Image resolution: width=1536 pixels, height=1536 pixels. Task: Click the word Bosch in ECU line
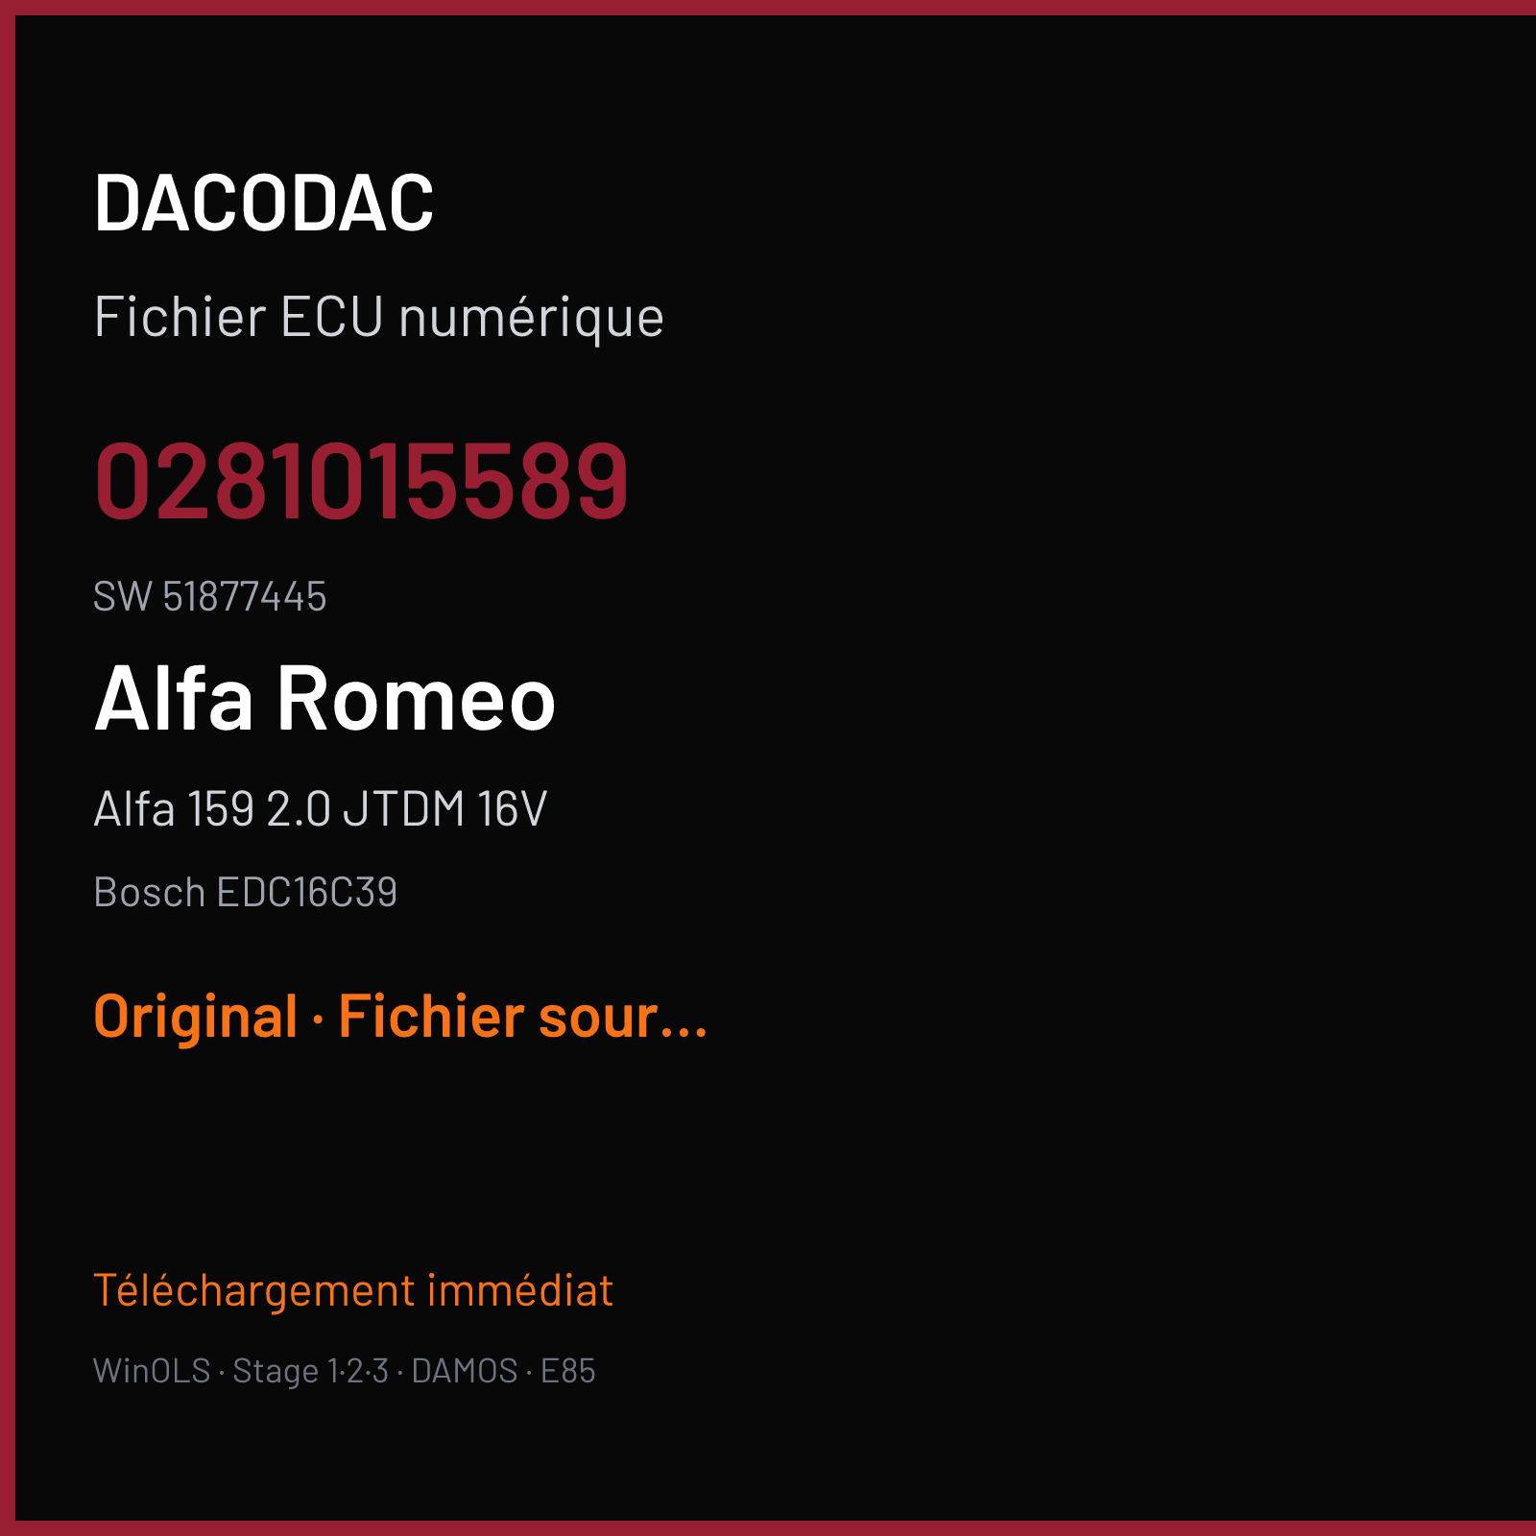[150, 893]
